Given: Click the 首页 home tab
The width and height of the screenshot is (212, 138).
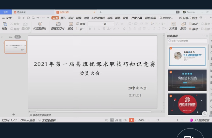Looking at the screenshot, I should point(6,12).
